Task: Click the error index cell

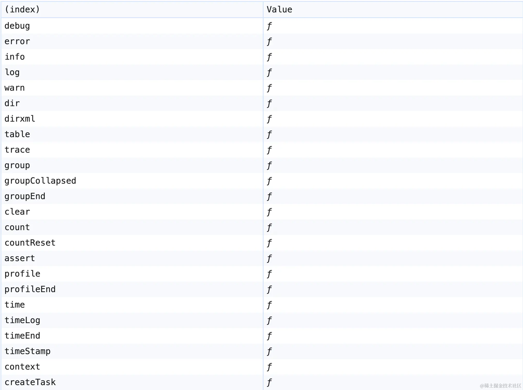Action: pos(17,41)
